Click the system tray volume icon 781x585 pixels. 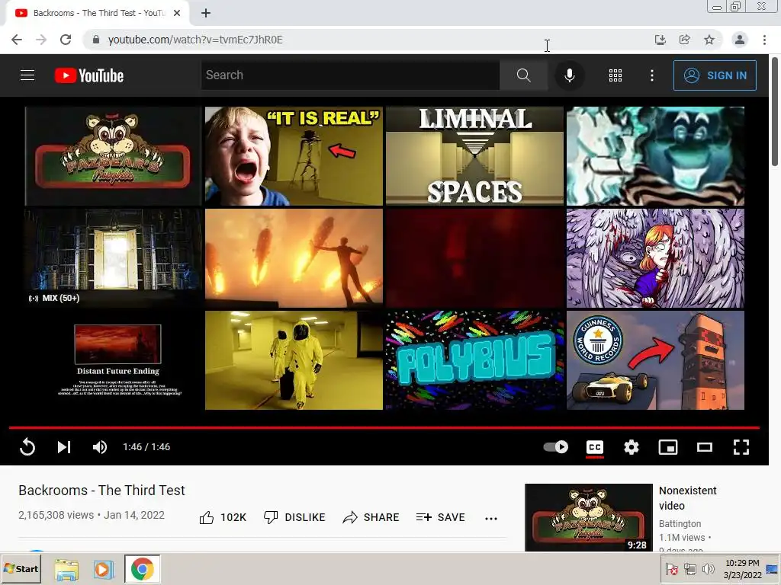pos(708,569)
